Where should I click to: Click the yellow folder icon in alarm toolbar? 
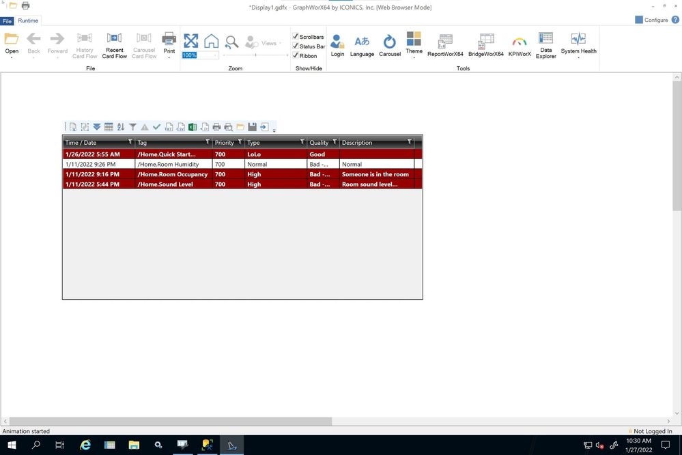[x=240, y=127]
